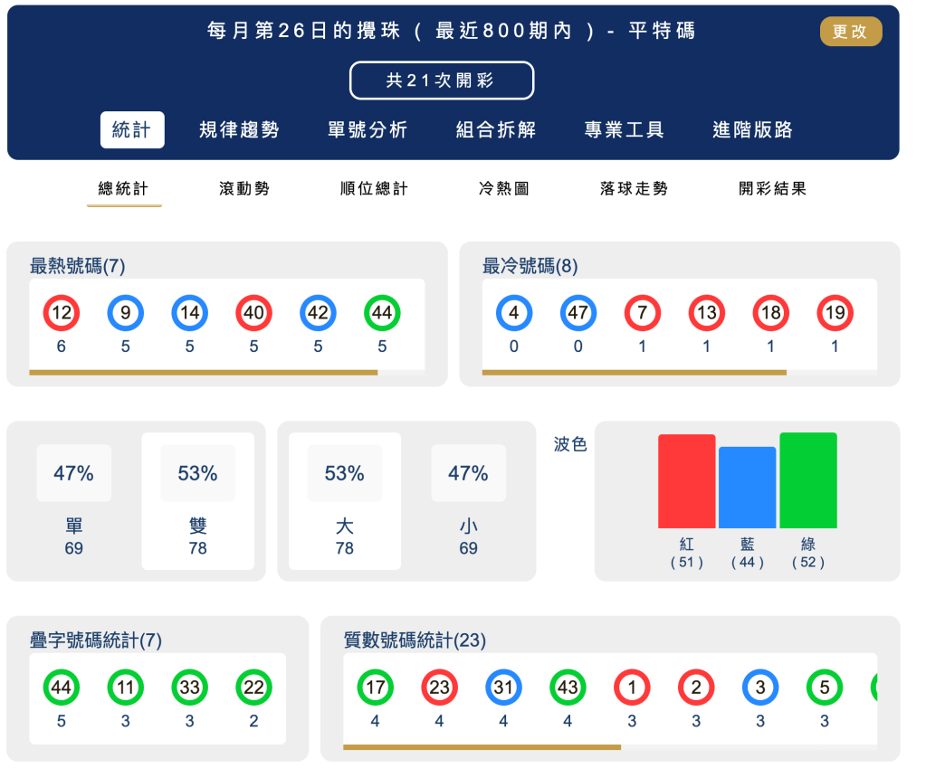Viewport: 926px width, 778px height.
Task: Open the 冷熱圖 sub-tab
Action: 503,188
